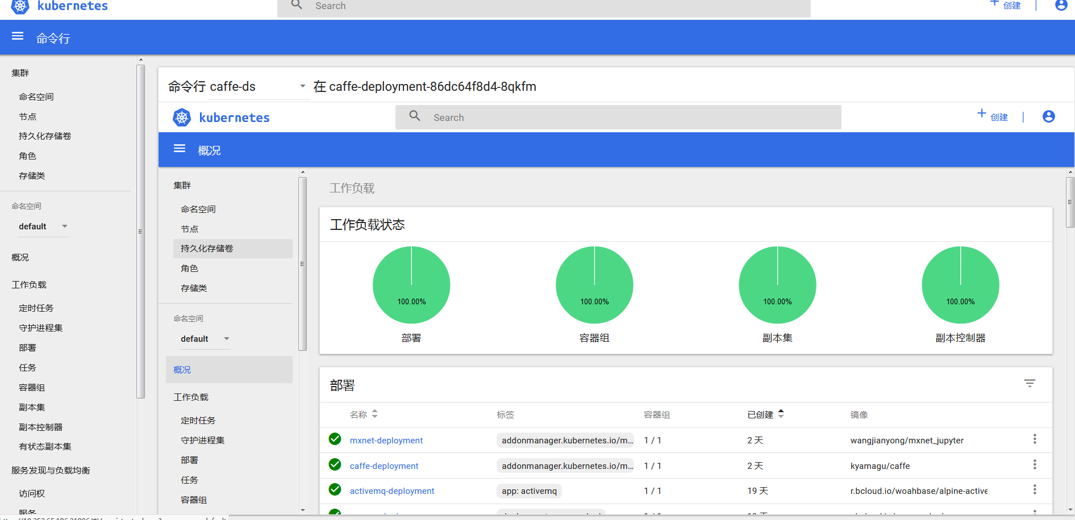The height and width of the screenshot is (520, 1075).
Task: Click the embedded content area vertical scrollbar
Action: (1070, 202)
